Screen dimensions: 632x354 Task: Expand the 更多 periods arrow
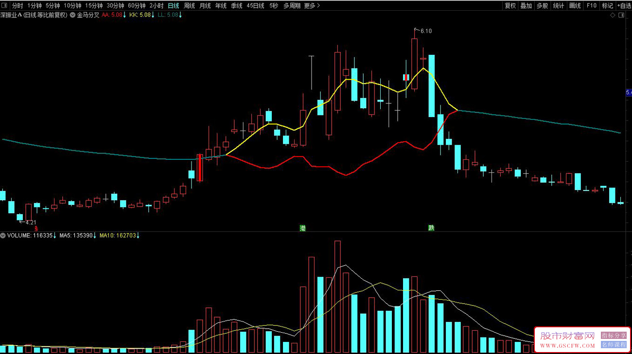(x=312, y=6)
